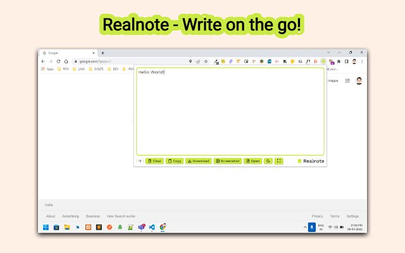Click the active Realnote extension icon
Image resolution: width=405 pixels, height=253 pixels.
[x=323, y=61]
